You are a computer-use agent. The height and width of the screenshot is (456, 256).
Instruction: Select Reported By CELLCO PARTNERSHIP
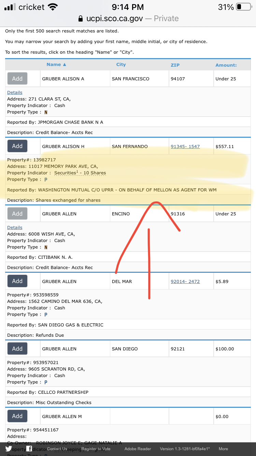coord(48,392)
